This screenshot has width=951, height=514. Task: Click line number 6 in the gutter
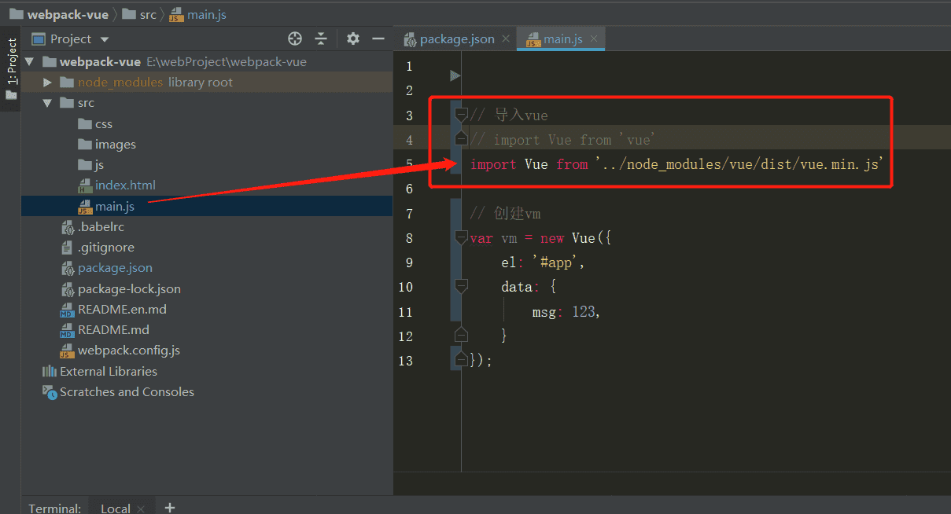tap(407, 189)
